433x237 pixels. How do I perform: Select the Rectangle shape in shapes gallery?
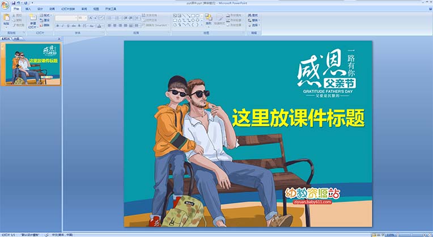coord(193,16)
